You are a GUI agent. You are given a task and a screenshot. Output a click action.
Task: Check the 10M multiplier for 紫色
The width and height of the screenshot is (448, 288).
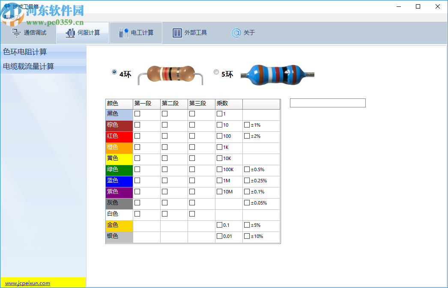219,192
